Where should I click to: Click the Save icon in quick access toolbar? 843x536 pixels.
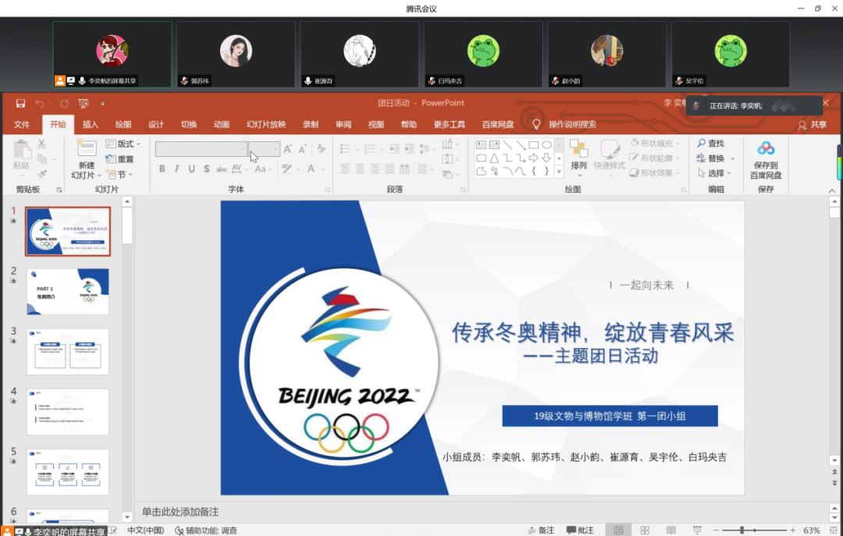click(20, 104)
